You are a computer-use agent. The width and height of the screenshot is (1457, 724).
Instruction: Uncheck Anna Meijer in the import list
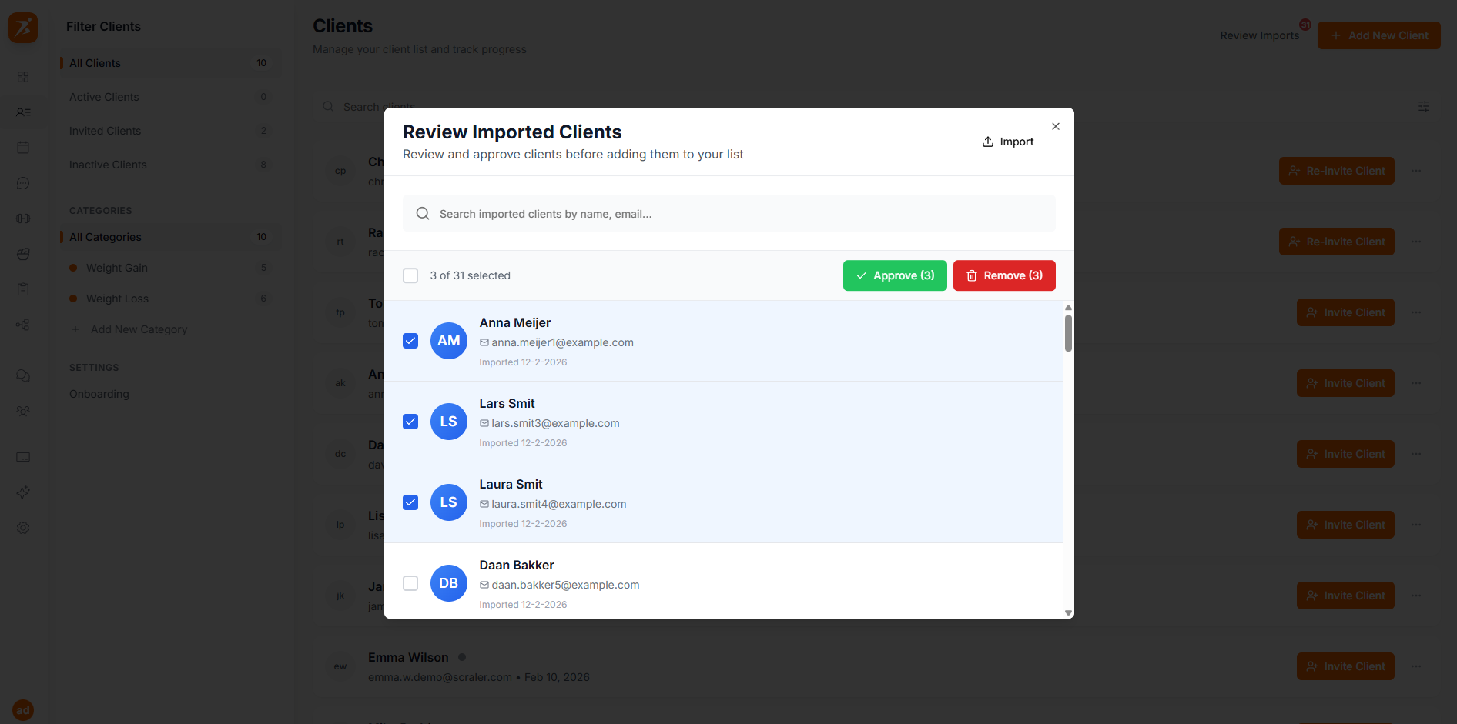click(x=410, y=340)
